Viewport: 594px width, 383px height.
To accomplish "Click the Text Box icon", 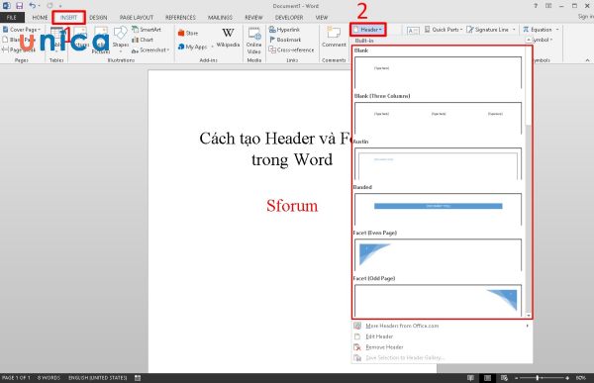I will click(x=413, y=31).
